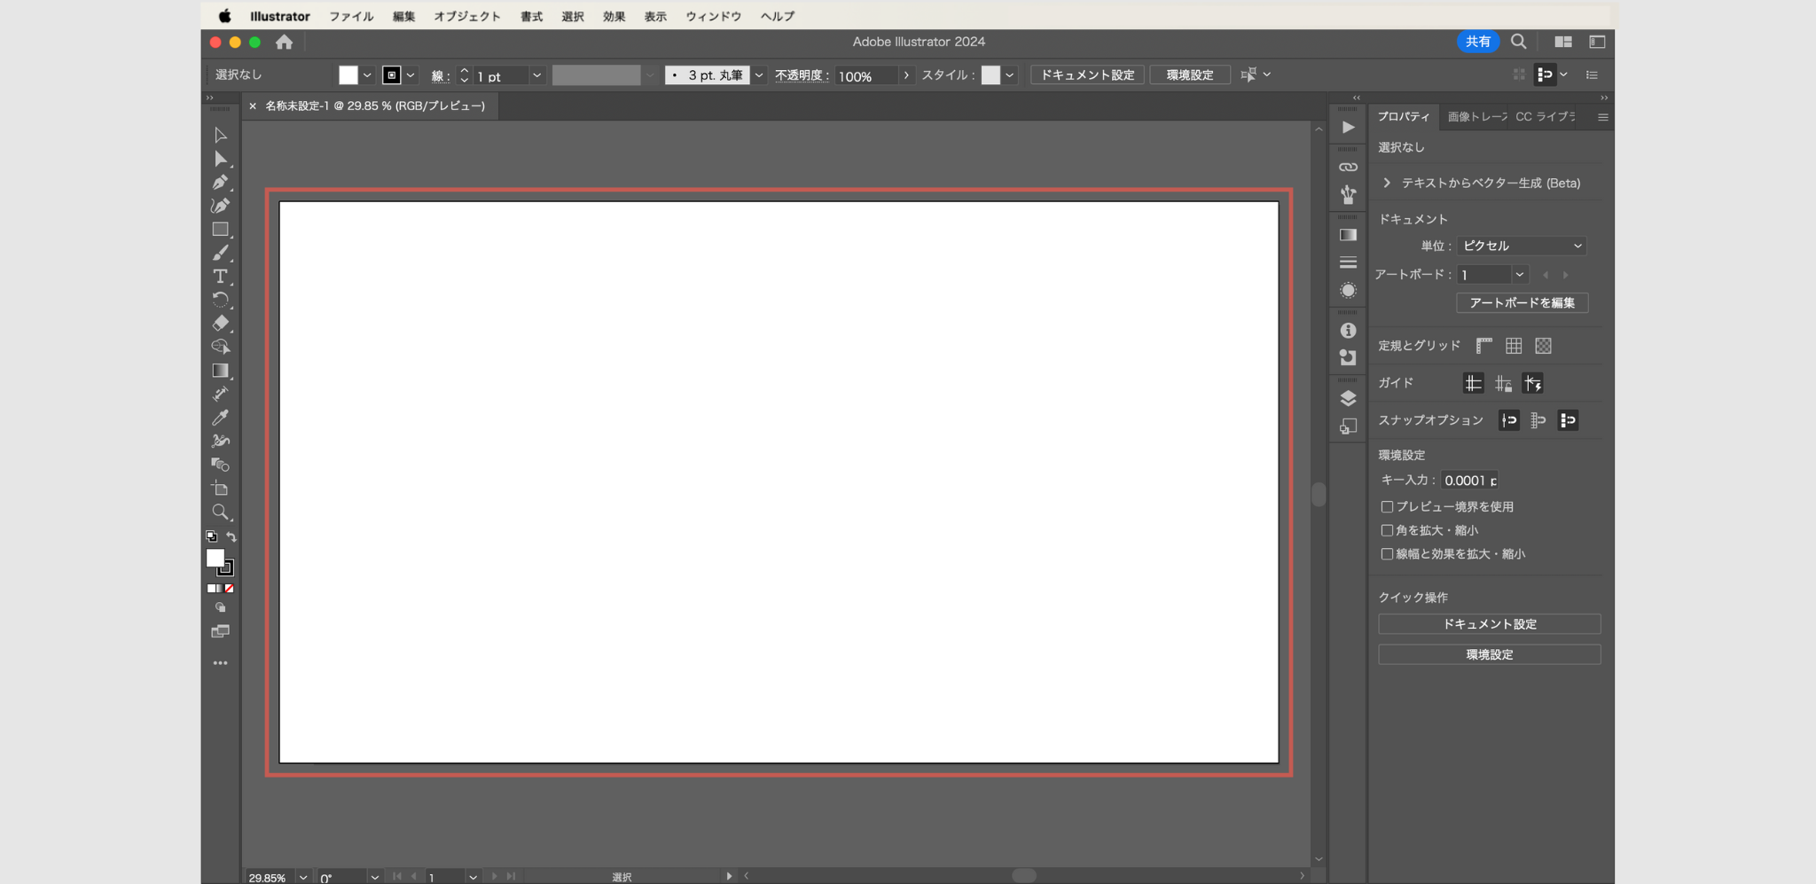1816x884 pixels.
Task: Open the Layers panel icon on the right
Action: [x=1349, y=397]
